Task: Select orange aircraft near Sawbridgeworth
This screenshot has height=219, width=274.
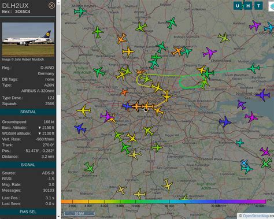Action: [177, 51]
